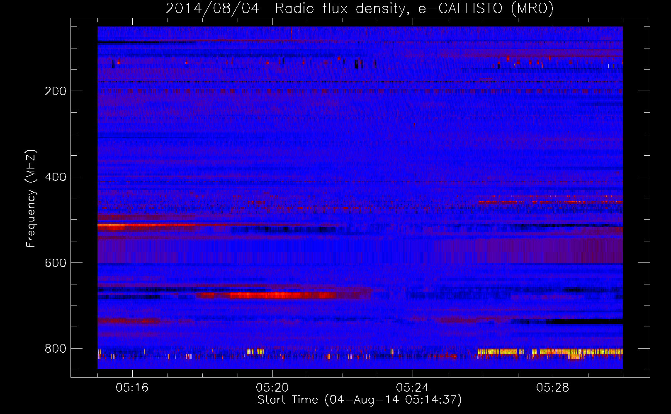This screenshot has width=671, height=414.
Task: Click the 05:16 time tick label
Action: pyautogui.click(x=132, y=388)
